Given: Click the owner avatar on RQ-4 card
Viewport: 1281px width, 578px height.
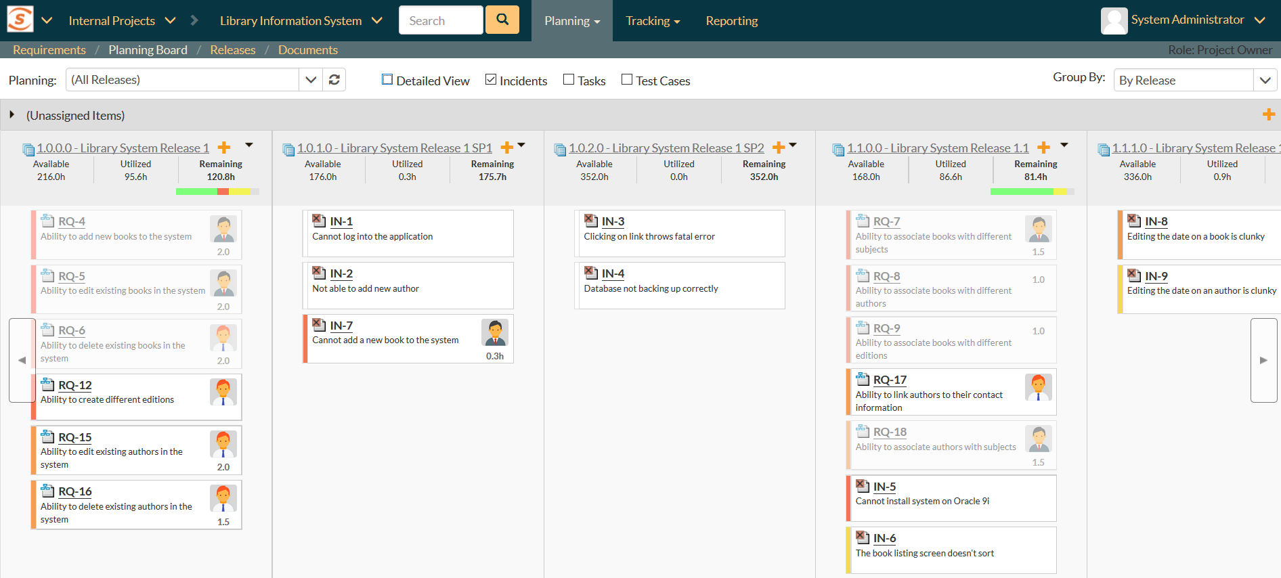Looking at the screenshot, I should point(223,229).
